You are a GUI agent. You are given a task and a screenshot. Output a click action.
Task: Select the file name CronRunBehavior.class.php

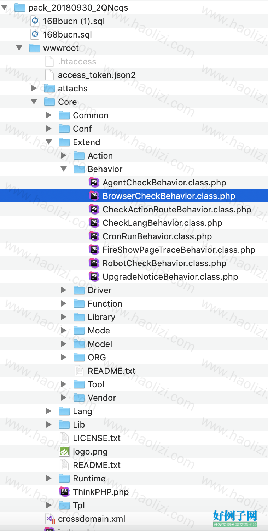pyautogui.click(x=157, y=236)
